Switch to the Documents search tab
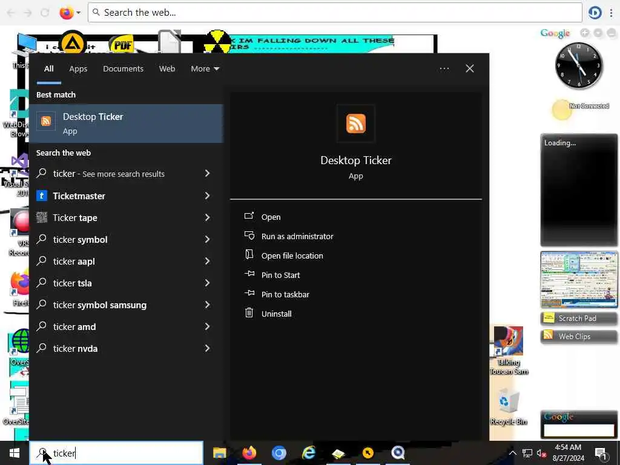Viewport: 620px width, 465px height. click(x=123, y=69)
